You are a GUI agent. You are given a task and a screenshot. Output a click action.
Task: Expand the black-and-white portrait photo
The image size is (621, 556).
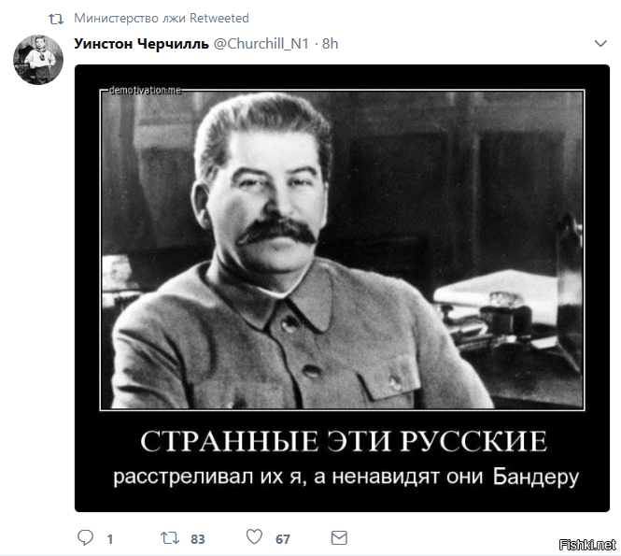342,250
